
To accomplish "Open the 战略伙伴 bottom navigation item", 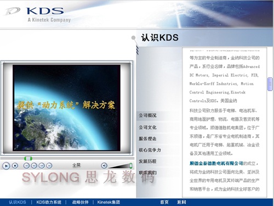I will tap(80, 202).
